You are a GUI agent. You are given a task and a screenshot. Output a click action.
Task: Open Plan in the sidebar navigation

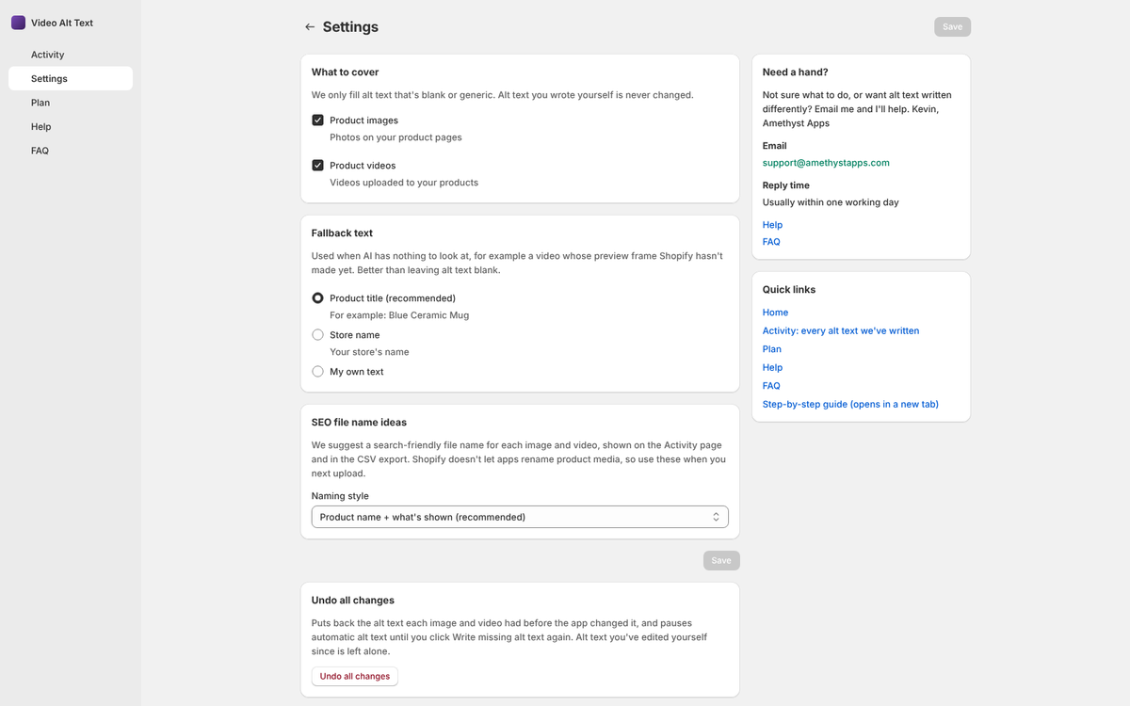(71, 103)
